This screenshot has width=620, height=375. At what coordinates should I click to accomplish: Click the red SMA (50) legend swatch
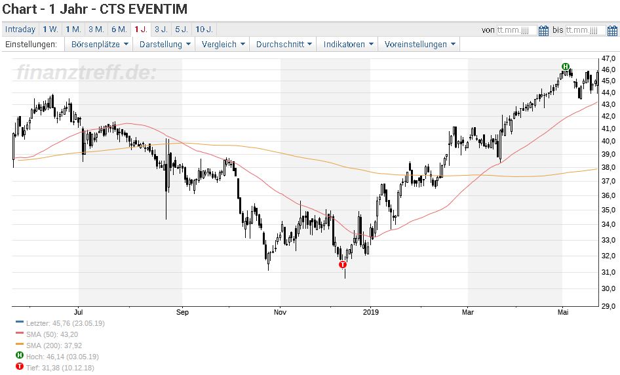(20, 334)
